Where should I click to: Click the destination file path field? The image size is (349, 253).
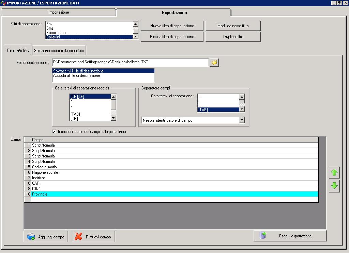coord(130,62)
